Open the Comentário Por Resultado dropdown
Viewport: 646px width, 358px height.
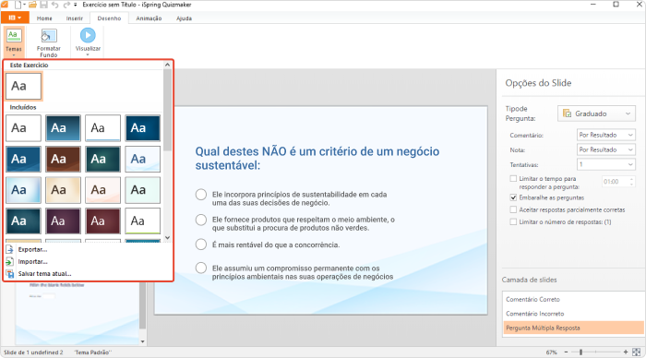(x=606, y=135)
